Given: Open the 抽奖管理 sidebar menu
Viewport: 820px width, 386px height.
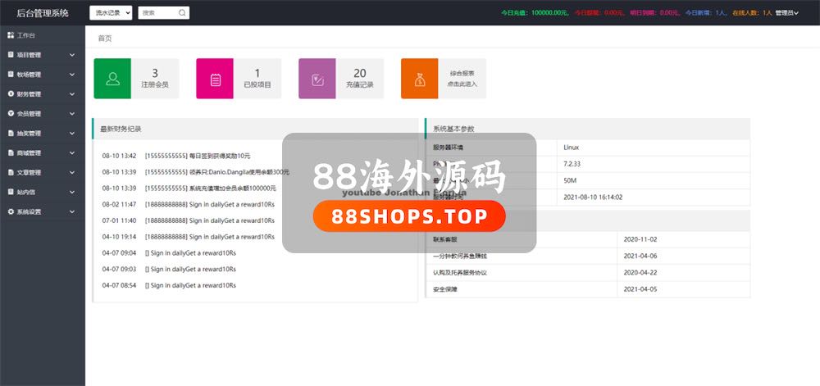Looking at the screenshot, I should 30,133.
